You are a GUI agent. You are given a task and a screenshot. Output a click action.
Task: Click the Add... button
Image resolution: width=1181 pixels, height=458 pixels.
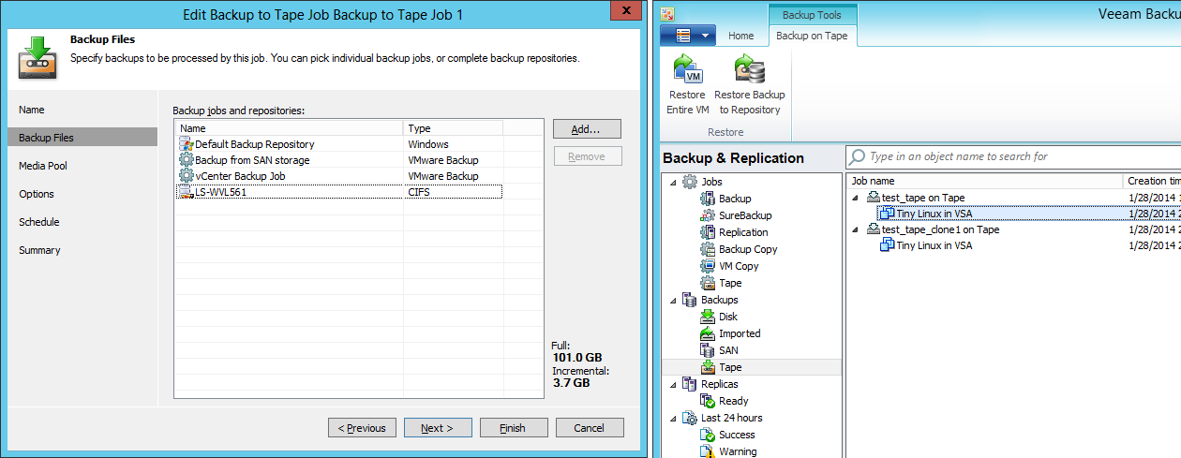[587, 129]
